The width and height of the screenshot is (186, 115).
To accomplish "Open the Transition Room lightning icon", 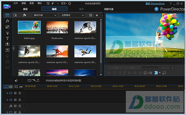I will coord(7,44).
